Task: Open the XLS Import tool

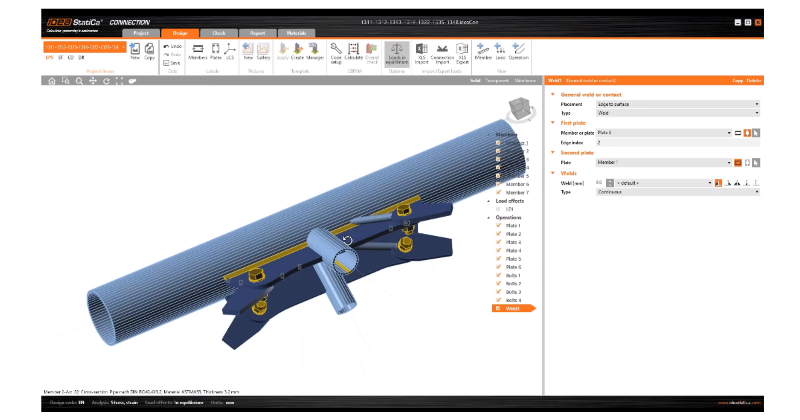Action: click(x=421, y=52)
